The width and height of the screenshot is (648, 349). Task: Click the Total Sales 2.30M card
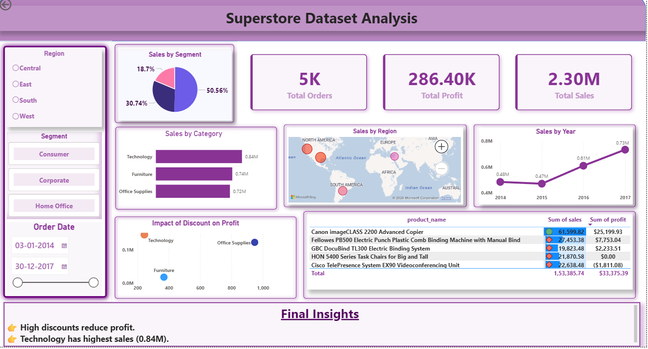click(x=574, y=82)
